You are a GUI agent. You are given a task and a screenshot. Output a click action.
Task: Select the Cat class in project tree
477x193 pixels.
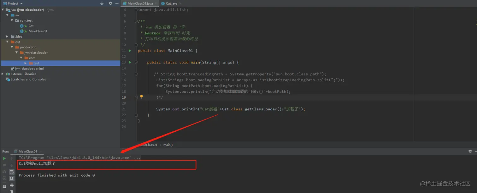[31, 26]
